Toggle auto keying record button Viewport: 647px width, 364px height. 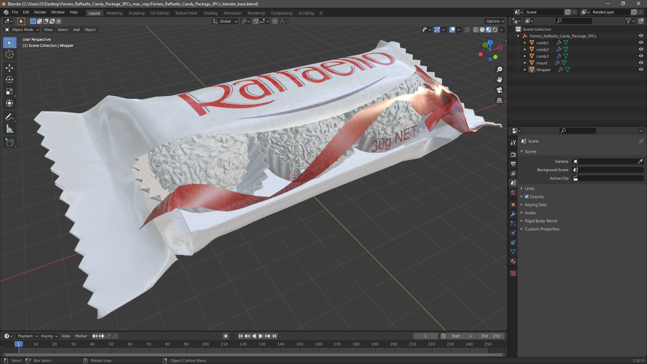(226, 336)
